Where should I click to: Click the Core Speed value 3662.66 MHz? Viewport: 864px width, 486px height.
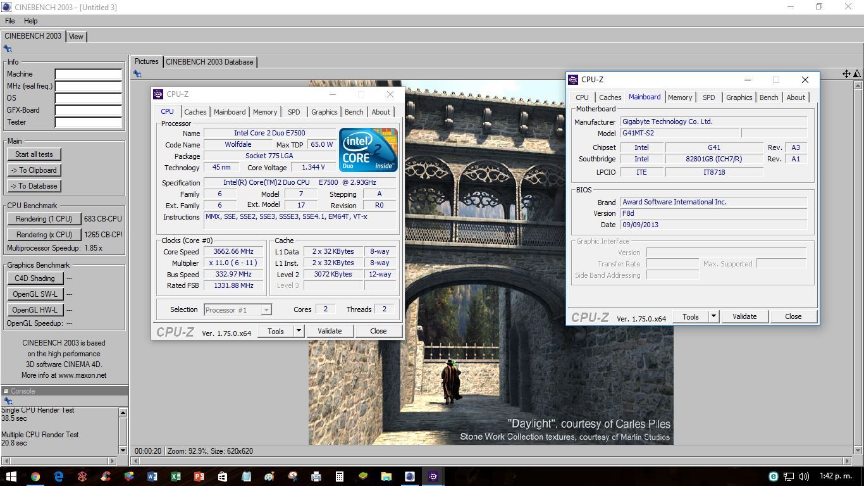pyautogui.click(x=233, y=252)
